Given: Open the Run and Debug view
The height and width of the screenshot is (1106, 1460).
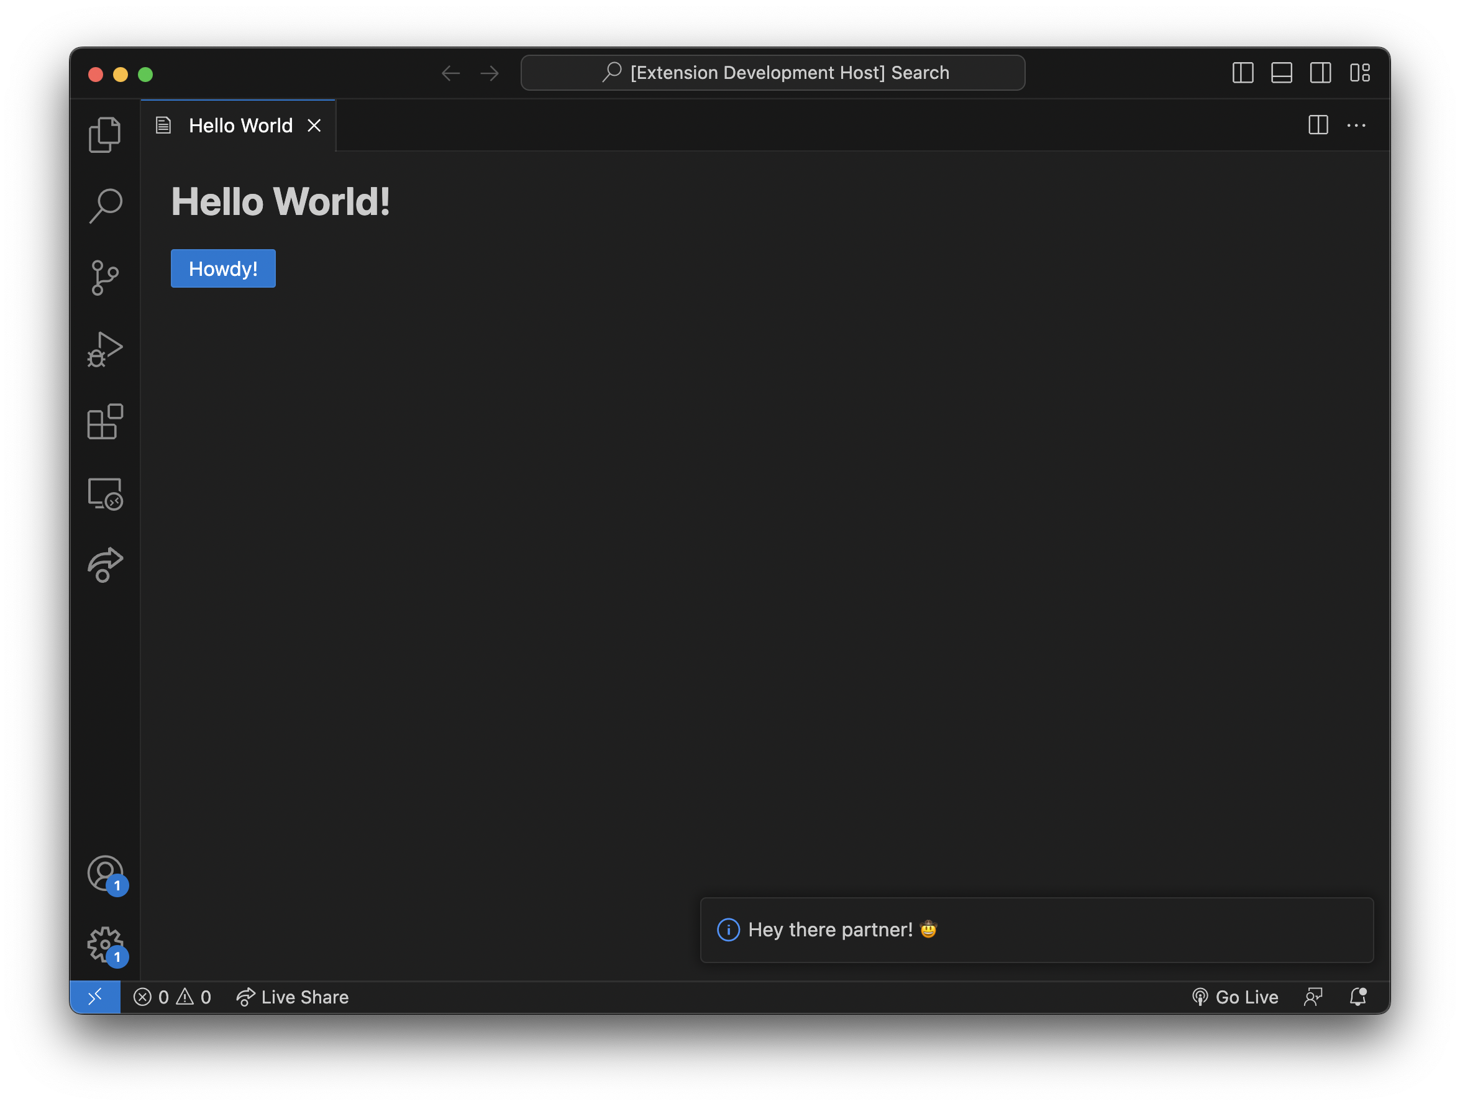Looking at the screenshot, I should [105, 349].
